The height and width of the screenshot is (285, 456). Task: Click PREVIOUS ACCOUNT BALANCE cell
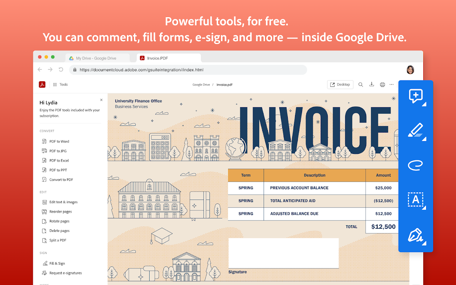click(x=315, y=188)
